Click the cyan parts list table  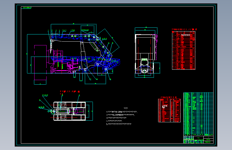click(x=198, y=114)
